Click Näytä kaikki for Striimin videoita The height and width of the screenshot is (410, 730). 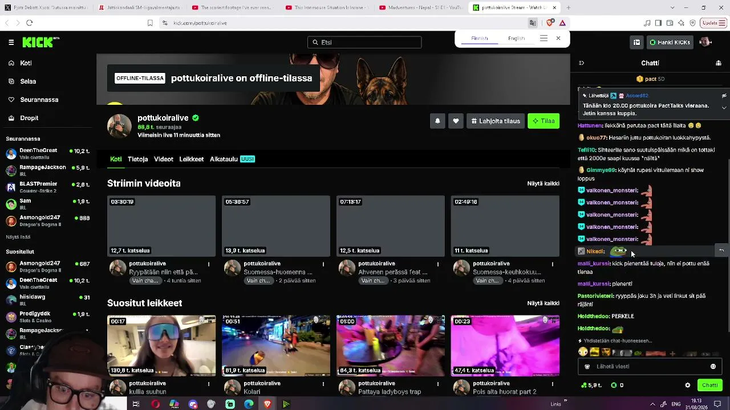544,183
